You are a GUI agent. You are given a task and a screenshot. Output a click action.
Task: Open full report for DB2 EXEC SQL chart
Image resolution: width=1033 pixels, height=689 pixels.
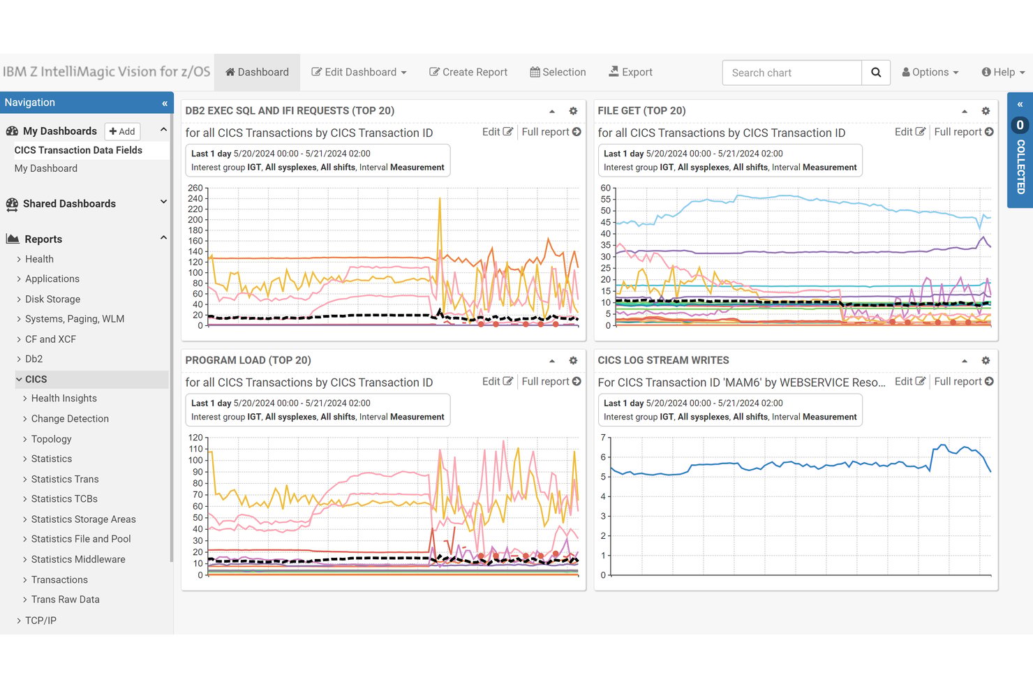[551, 132]
